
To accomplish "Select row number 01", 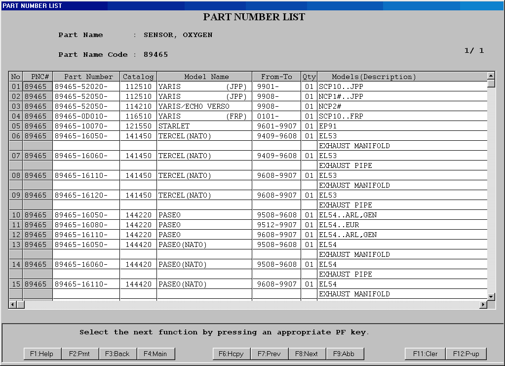I will [x=16, y=86].
